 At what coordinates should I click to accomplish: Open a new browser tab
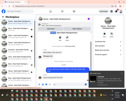point(29,2)
